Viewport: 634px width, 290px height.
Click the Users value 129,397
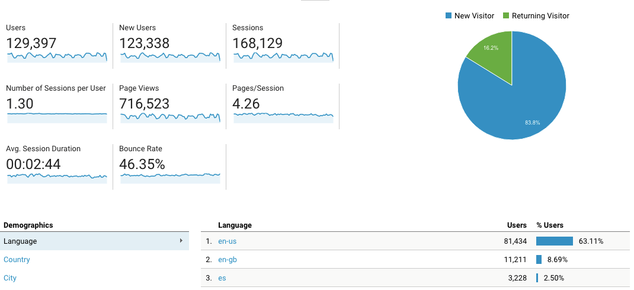click(x=31, y=43)
